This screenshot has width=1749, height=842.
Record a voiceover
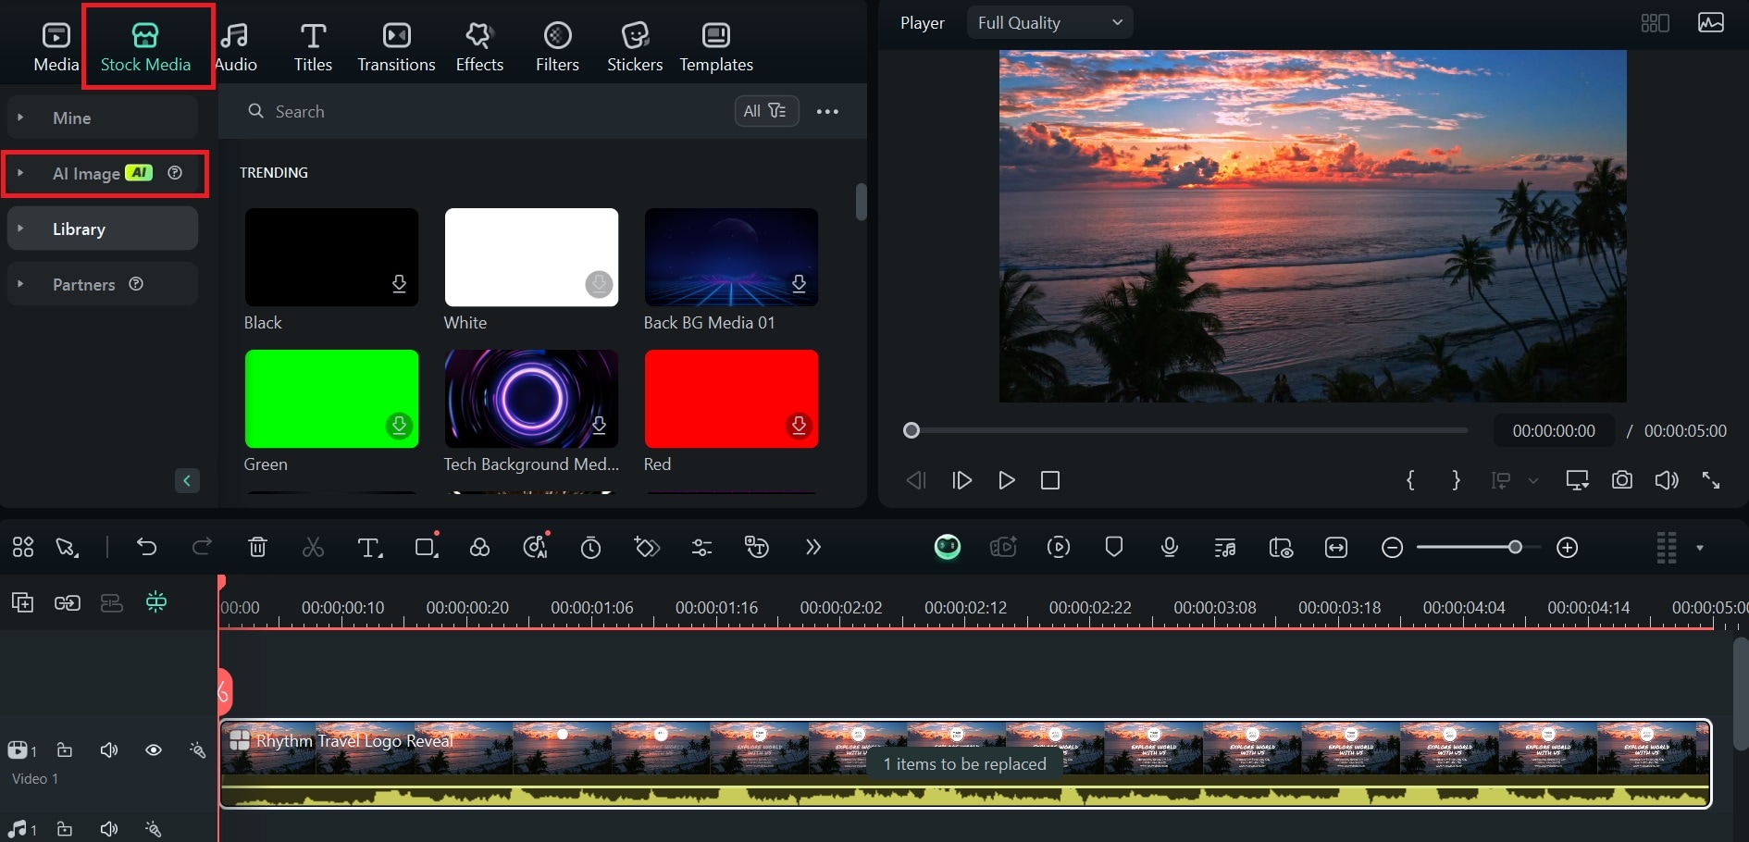click(1170, 547)
